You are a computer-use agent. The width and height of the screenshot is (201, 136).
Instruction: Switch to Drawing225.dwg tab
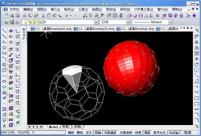(94, 29)
